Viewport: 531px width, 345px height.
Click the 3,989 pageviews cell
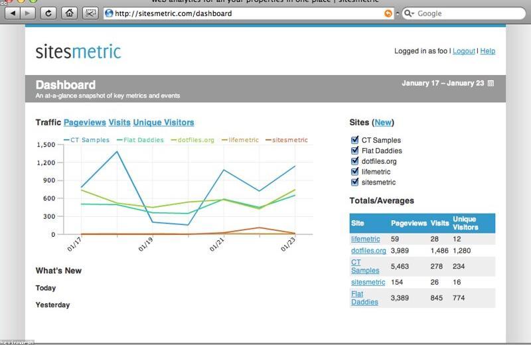click(x=400, y=251)
